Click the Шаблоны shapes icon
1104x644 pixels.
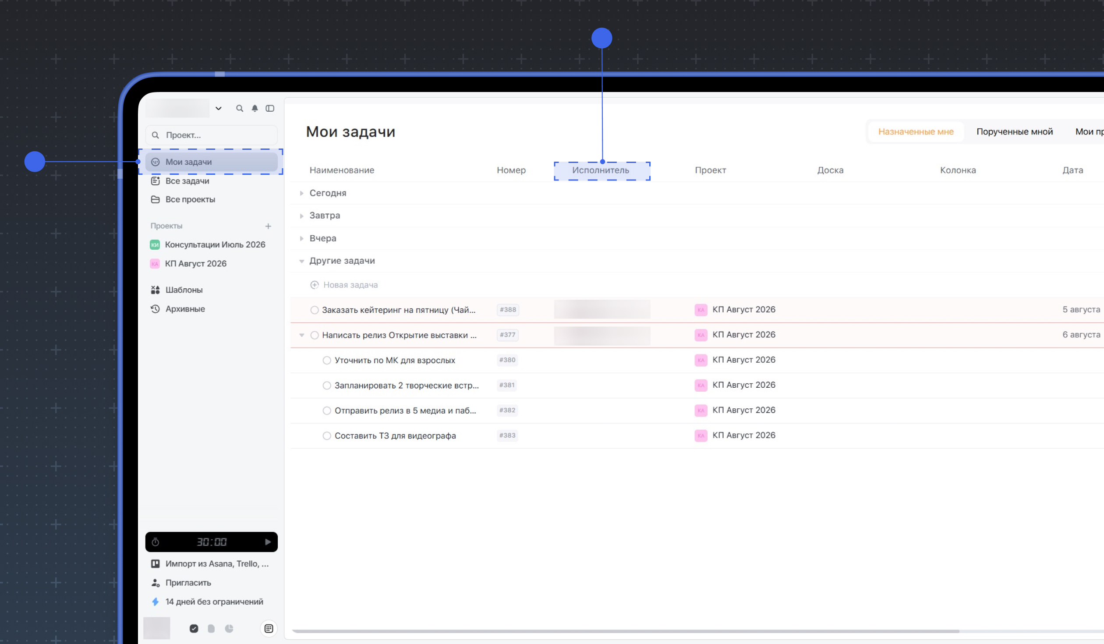pos(155,290)
